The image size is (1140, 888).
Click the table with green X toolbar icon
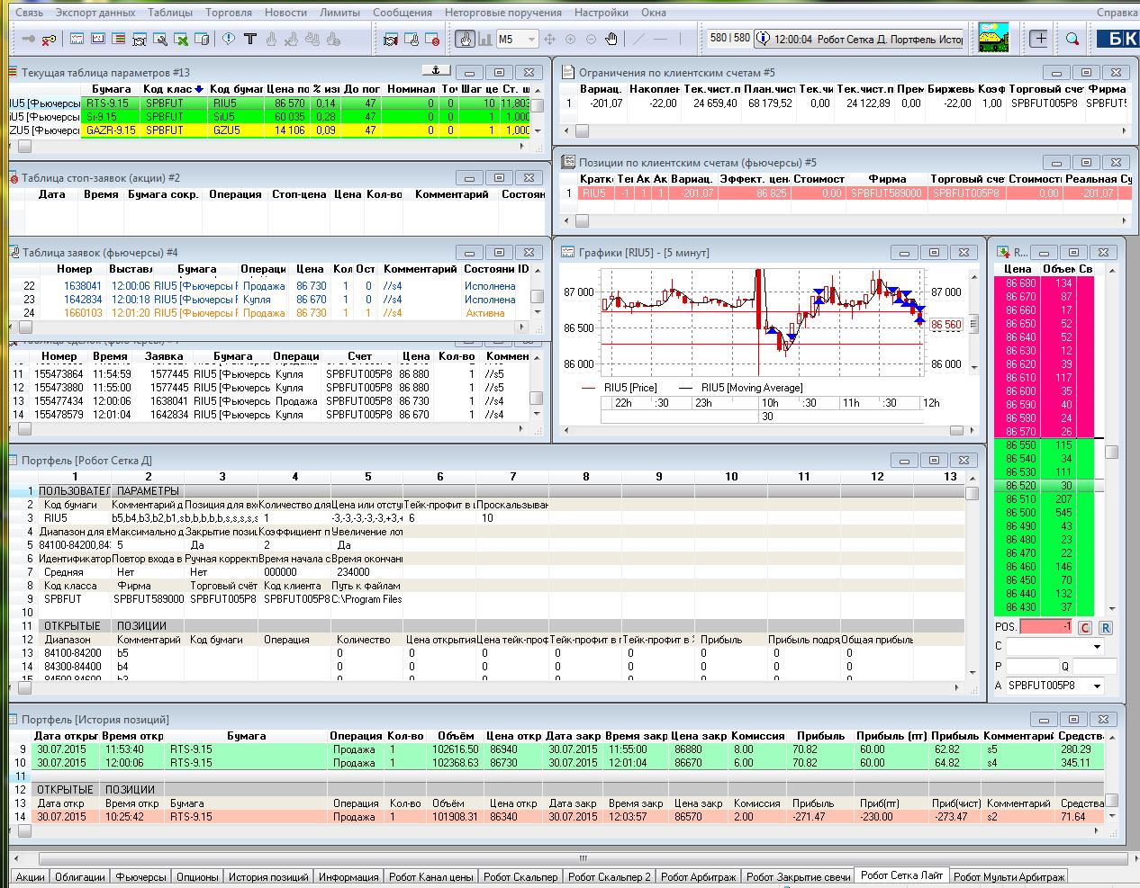(x=181, y=39)
